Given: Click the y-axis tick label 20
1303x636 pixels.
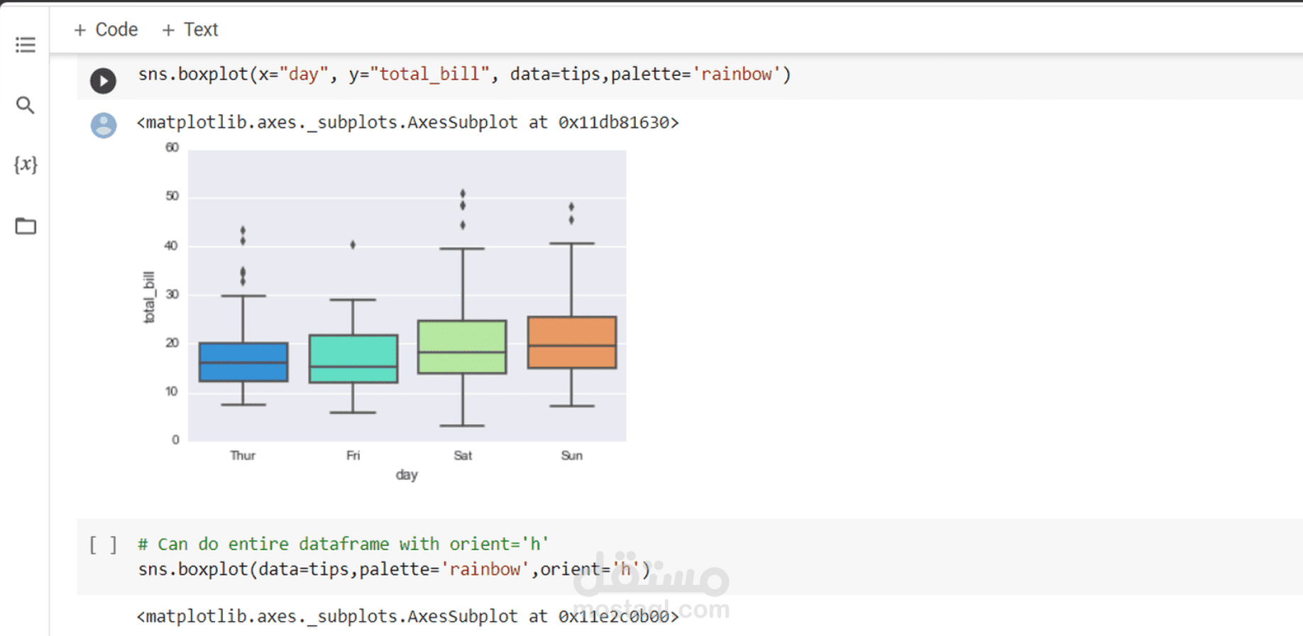Looking at the screenshot, I should tap(172, 343).
